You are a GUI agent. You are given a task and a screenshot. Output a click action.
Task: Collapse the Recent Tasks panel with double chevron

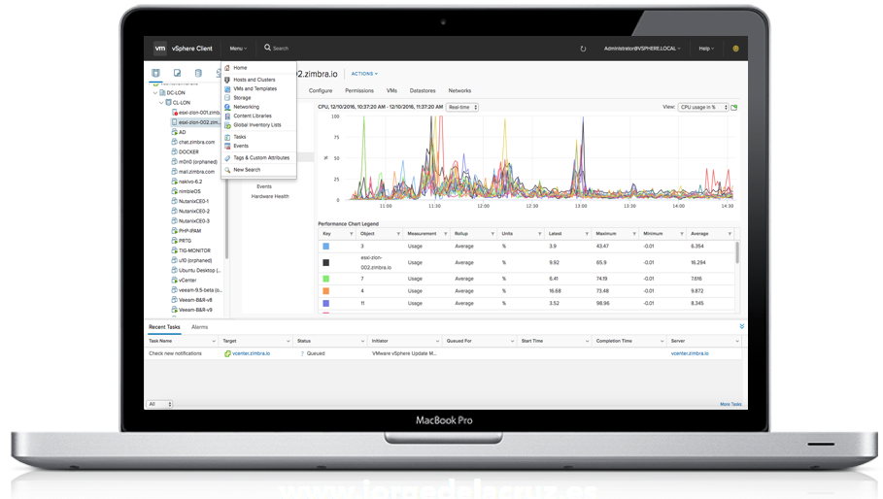[741, 326]
